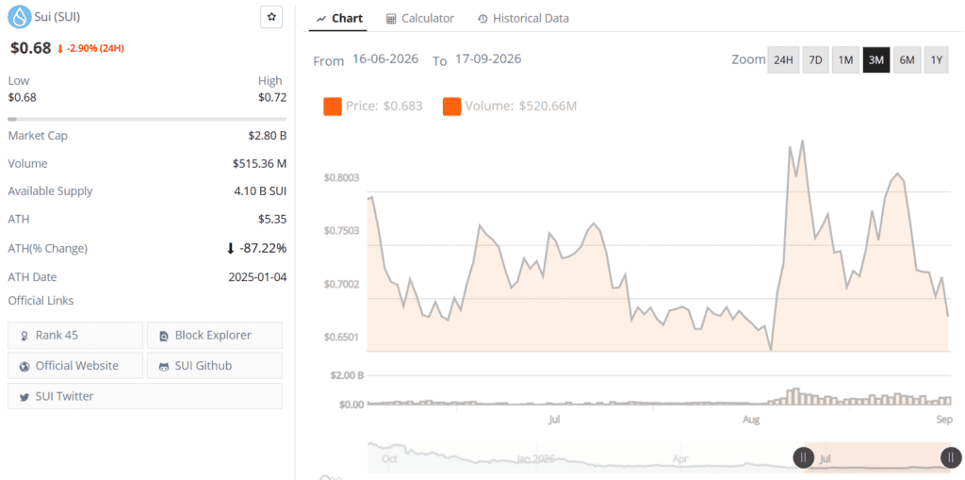Set chart zoom to 6M
The image size is (965, 480).
tap(907, 59)
